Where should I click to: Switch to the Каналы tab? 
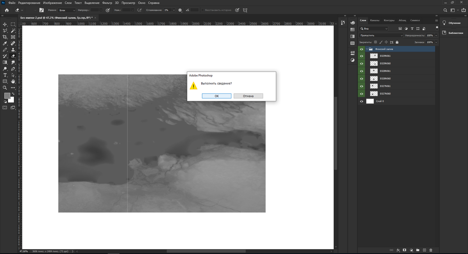pyautogui.click(x=374, y=20)
